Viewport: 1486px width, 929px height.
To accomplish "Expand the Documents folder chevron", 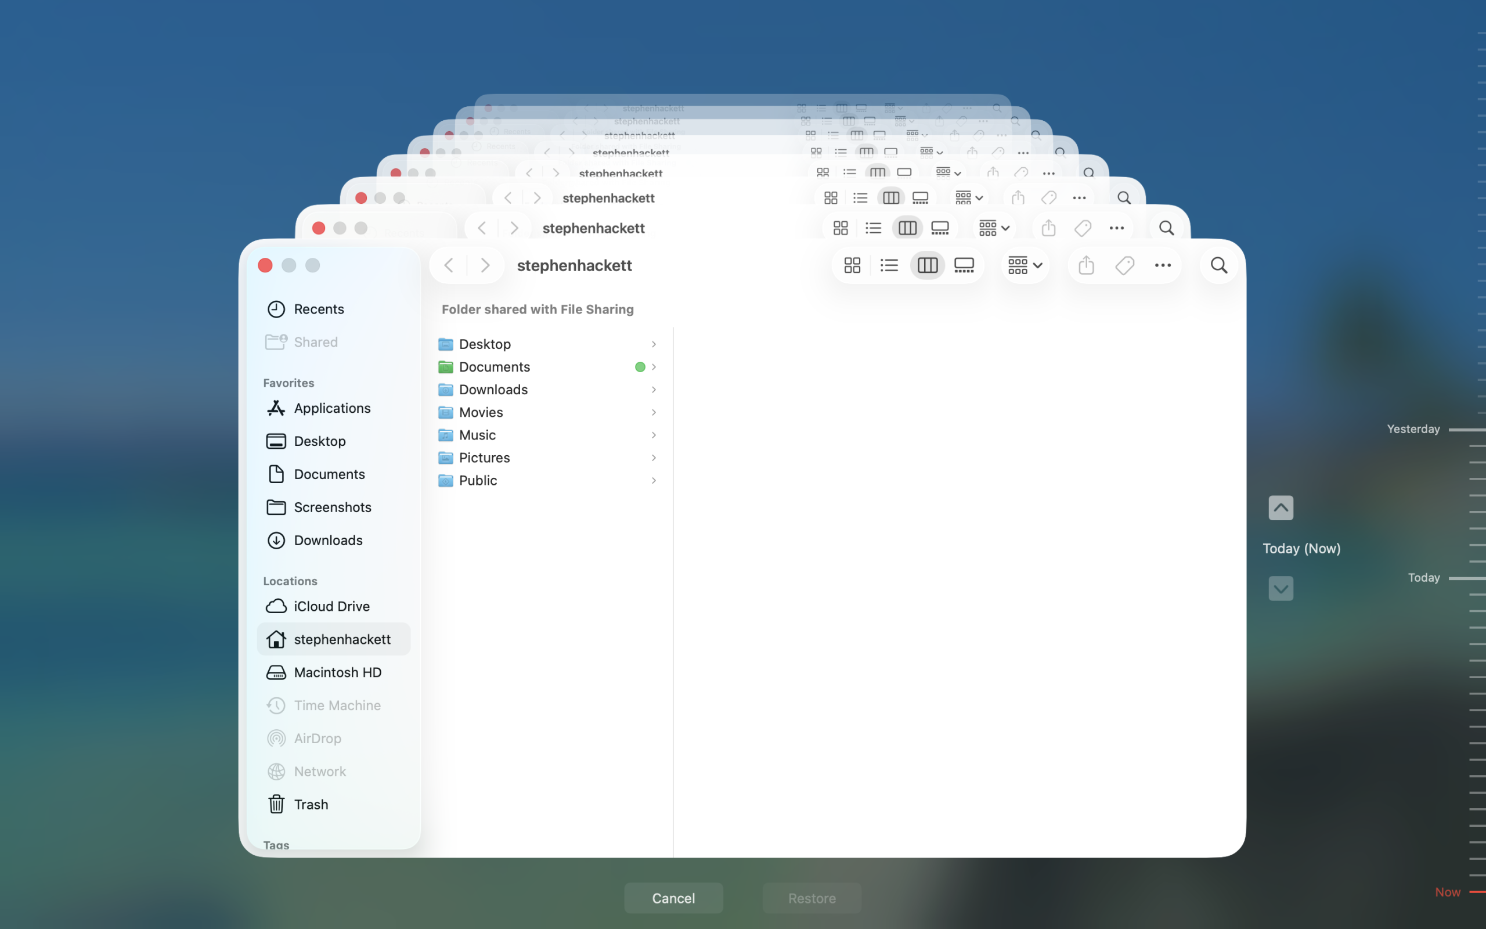I will pos(654,367).
